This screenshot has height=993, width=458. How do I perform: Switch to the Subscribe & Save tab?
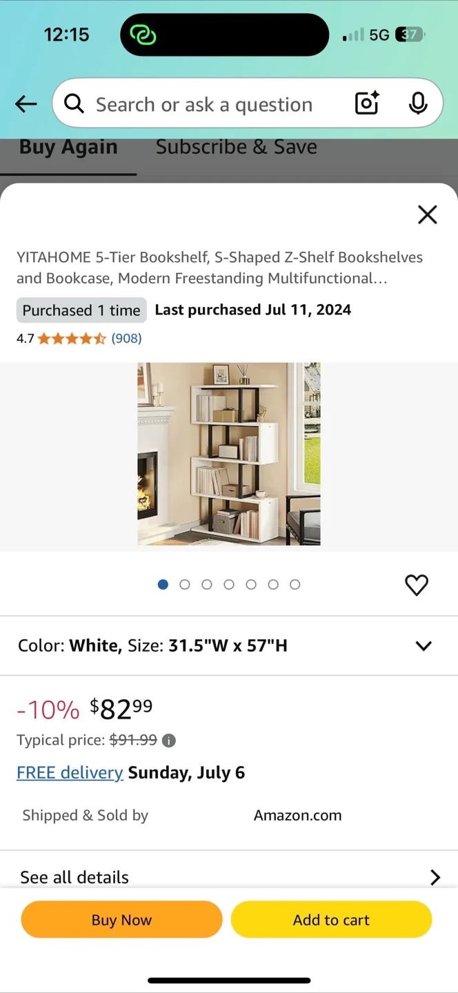[x=236, y=146]
